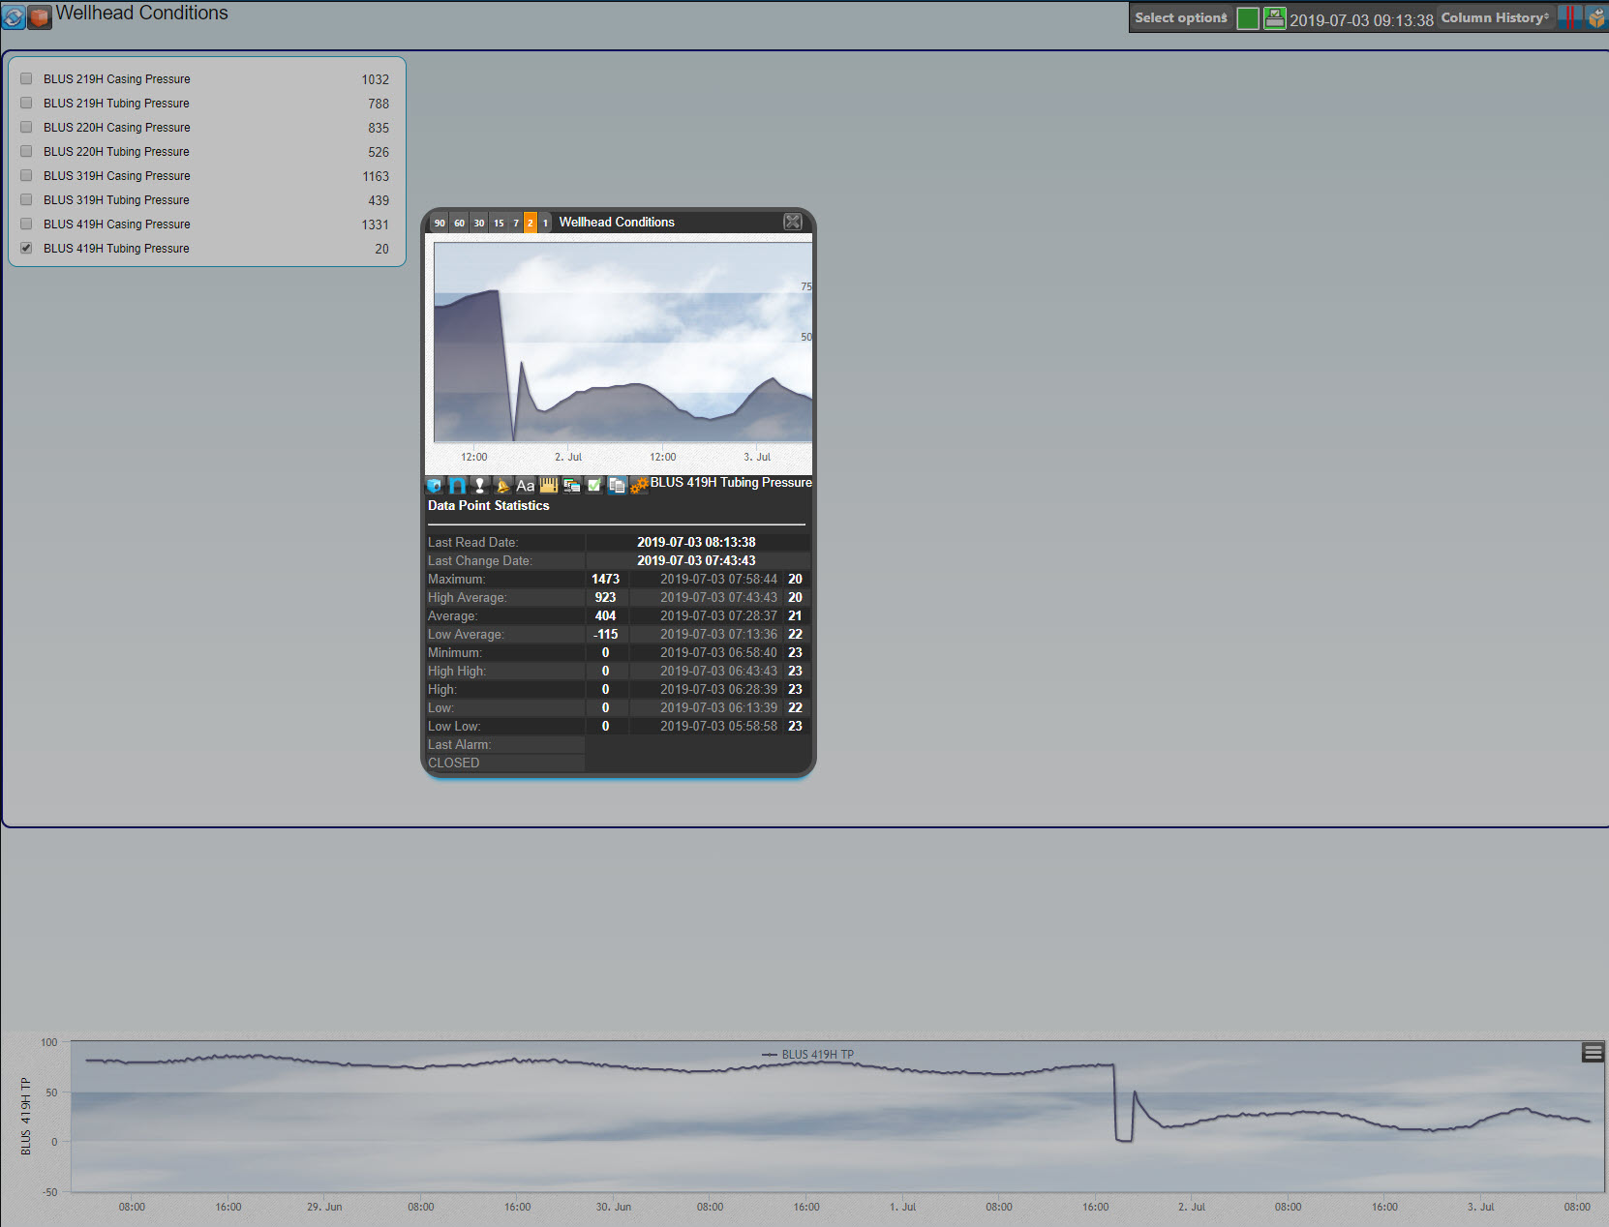
Task: Close the Wellhead Conditions popup
Action: [793, 222]
